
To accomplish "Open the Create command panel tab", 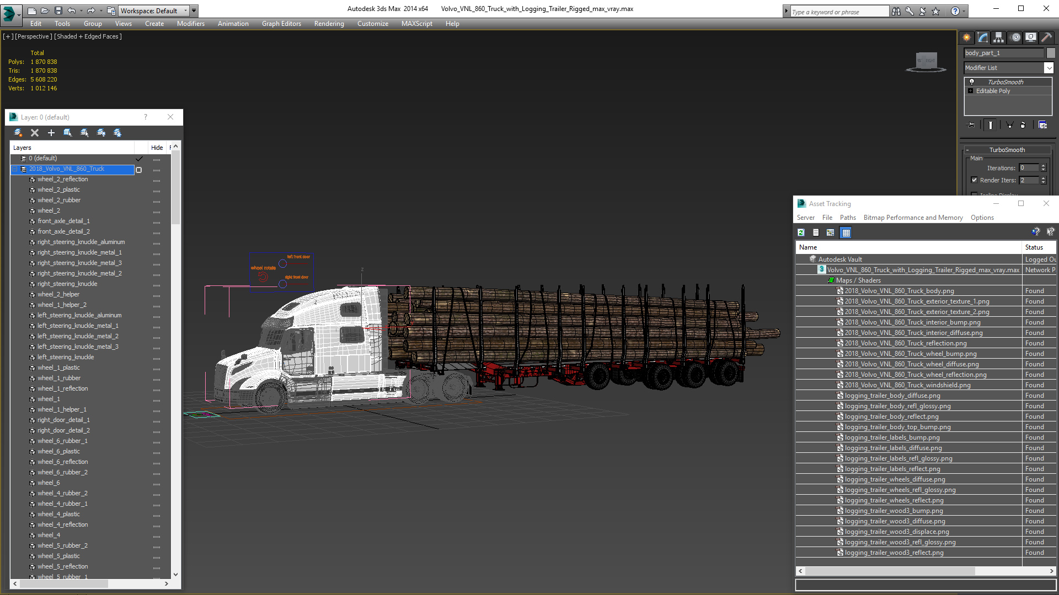I will [966, 37].
